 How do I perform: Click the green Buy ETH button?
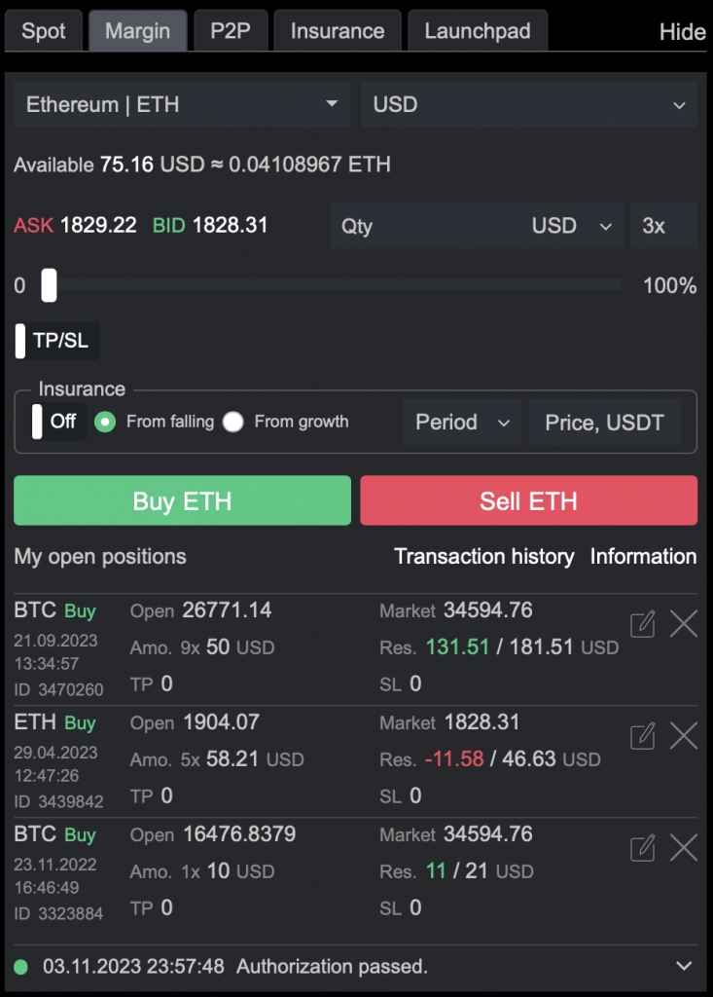182,500
